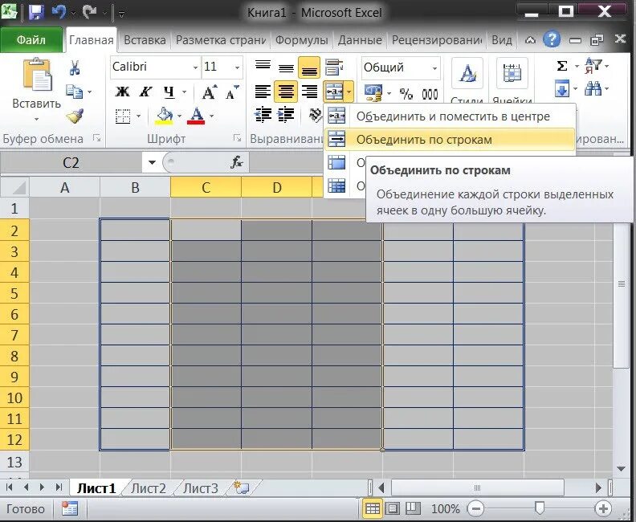This screenshot has width=636, height=522.
Task: Align text right
Action: click(309, 92)
